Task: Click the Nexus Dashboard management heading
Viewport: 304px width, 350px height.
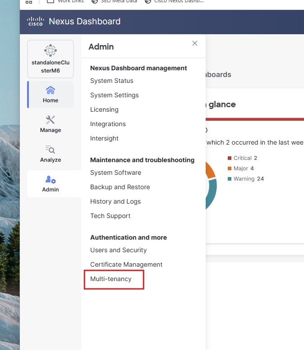Action: (x=138, y=68)
